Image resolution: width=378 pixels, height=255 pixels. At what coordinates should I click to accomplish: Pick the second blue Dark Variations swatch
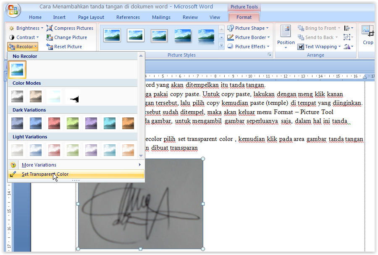pyautogui.click(x=36, y=123)
